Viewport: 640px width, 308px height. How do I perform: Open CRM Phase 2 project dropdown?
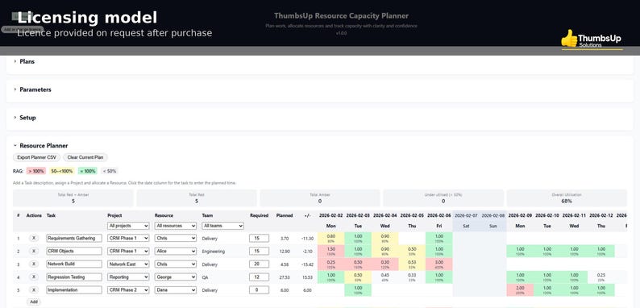pos(129,290)
